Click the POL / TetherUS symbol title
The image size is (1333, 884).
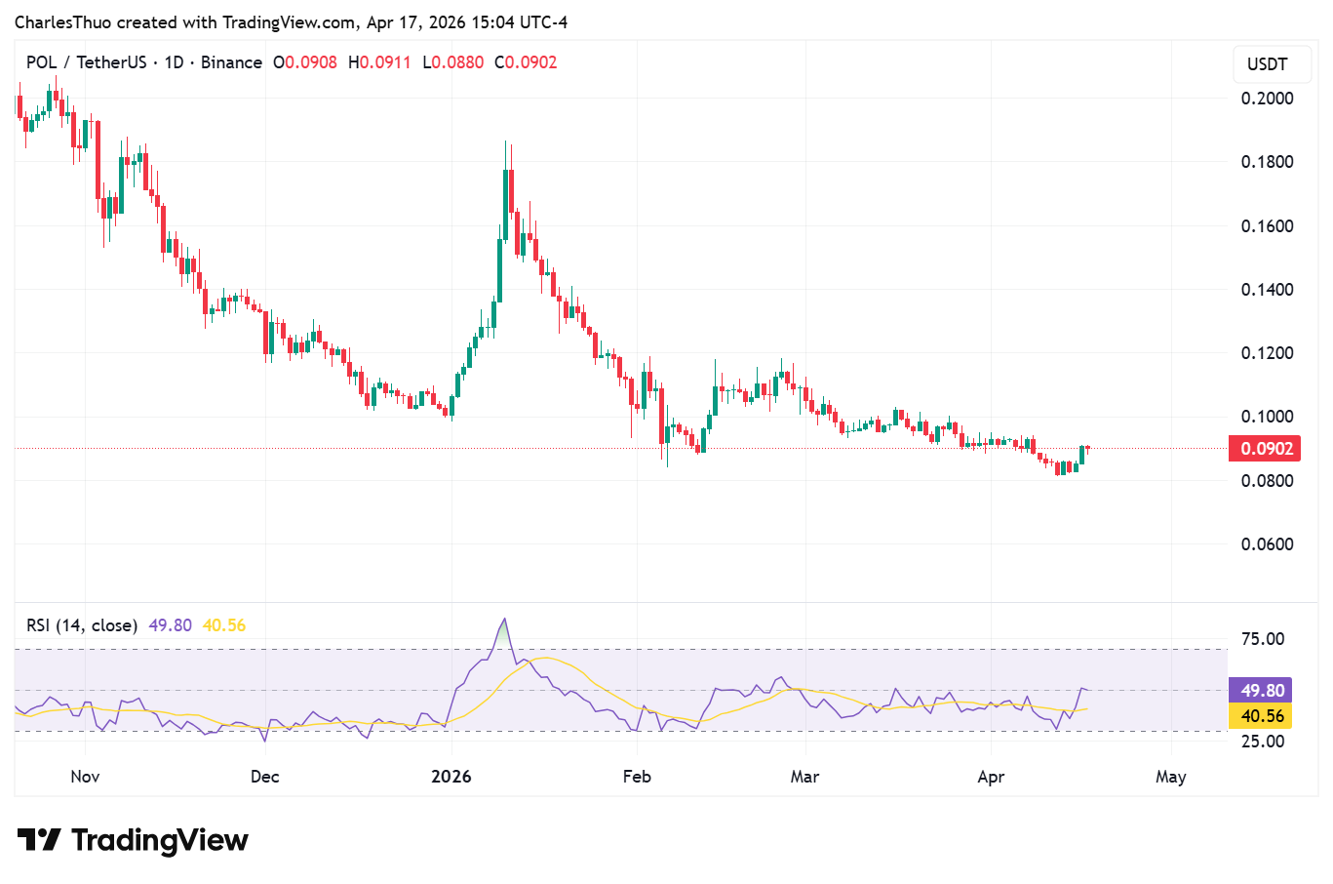point(87,62)
